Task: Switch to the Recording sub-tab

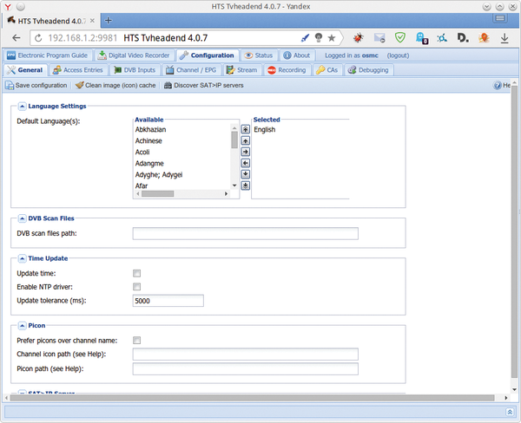Action: (287, 70)
